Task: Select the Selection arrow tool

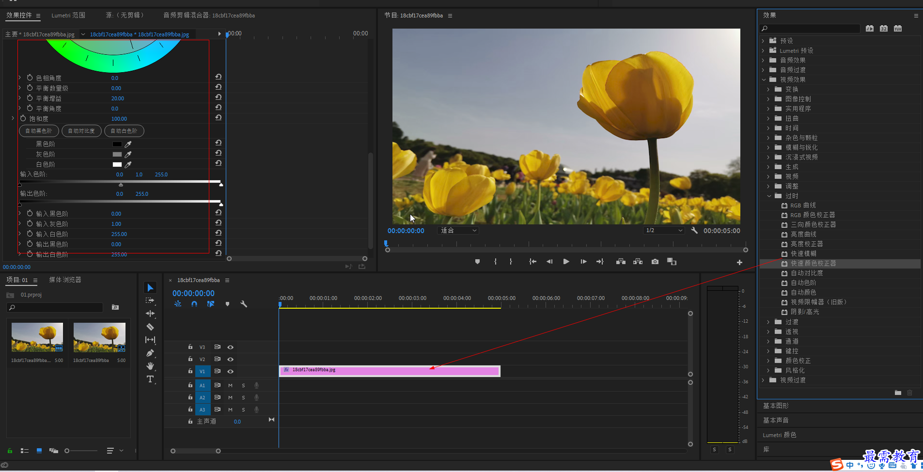Action: click(x=150, y=288)
